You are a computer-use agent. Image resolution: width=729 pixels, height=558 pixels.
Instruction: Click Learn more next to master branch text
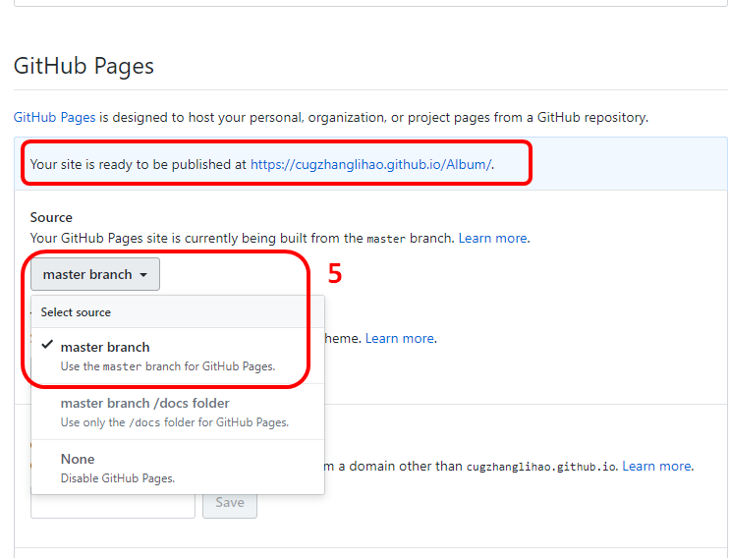coord(493,238)
